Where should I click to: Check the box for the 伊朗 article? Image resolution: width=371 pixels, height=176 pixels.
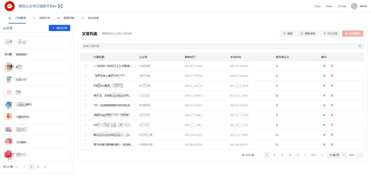click(x=86, y=115)
